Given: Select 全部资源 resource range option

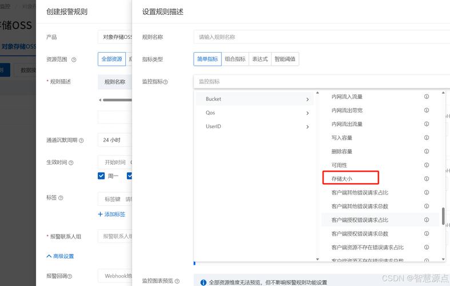Looking at the screenshot, I should coord(111,59).
